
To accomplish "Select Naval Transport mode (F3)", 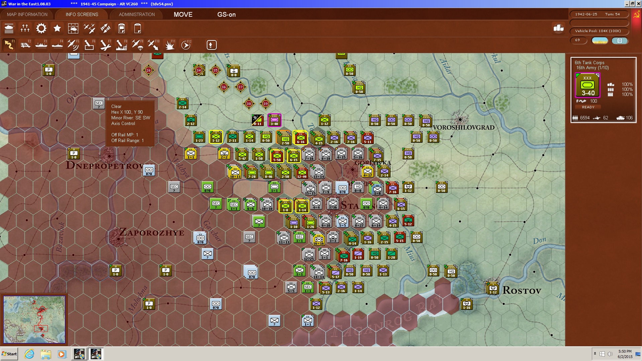I will click(41, 45).
